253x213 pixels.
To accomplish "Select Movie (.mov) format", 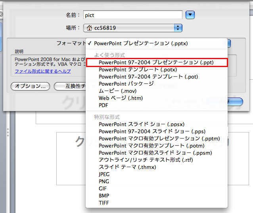I will 157,91.
